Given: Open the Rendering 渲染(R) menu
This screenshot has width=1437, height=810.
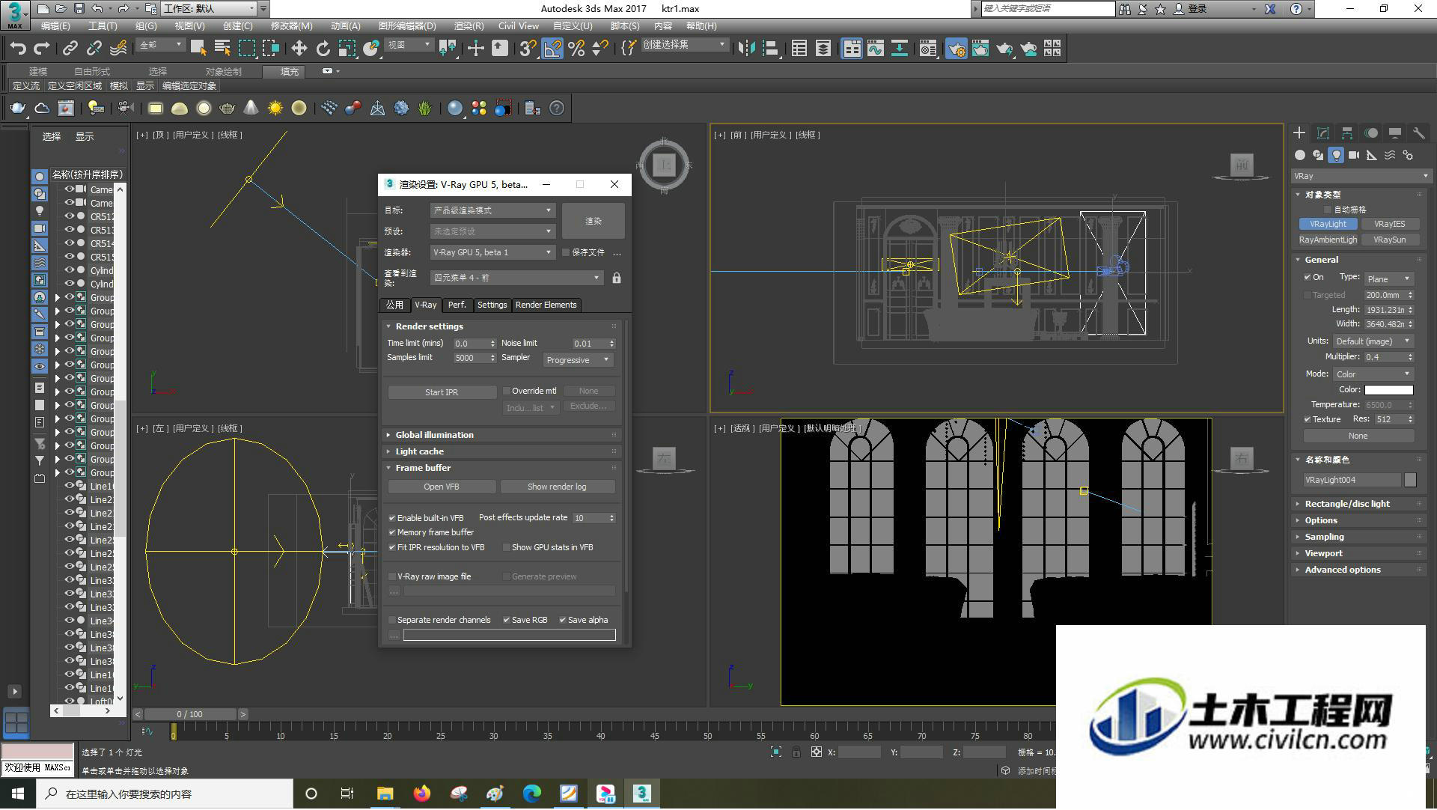Looking at the screenshot, I should click(469, 26).
